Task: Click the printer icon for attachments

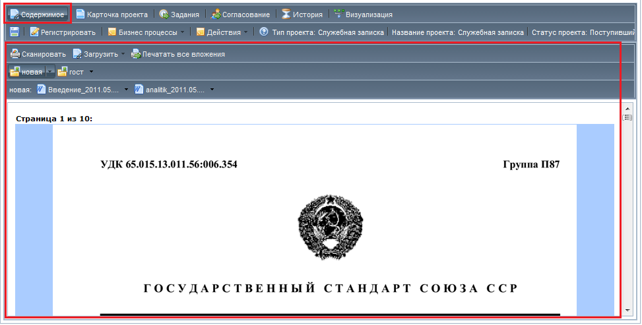Action: pos(136,54)
